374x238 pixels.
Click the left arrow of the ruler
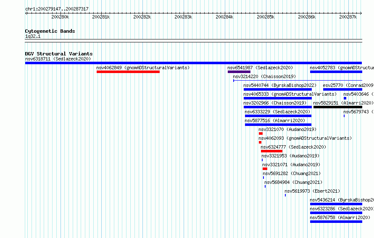tap(26, 13)
